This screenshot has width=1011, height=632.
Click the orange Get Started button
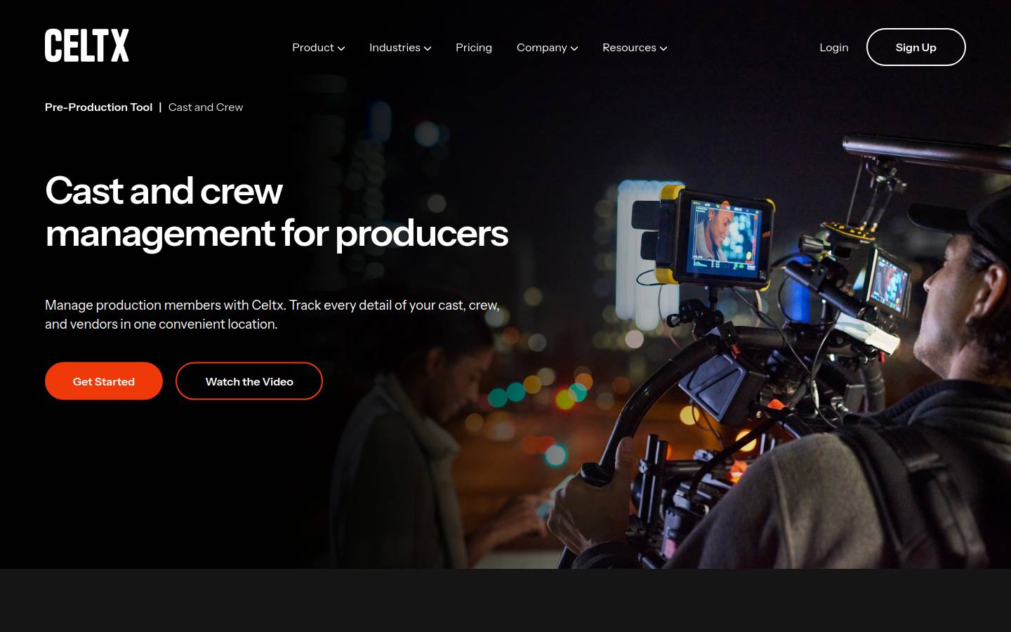click(x=104, y=381)
